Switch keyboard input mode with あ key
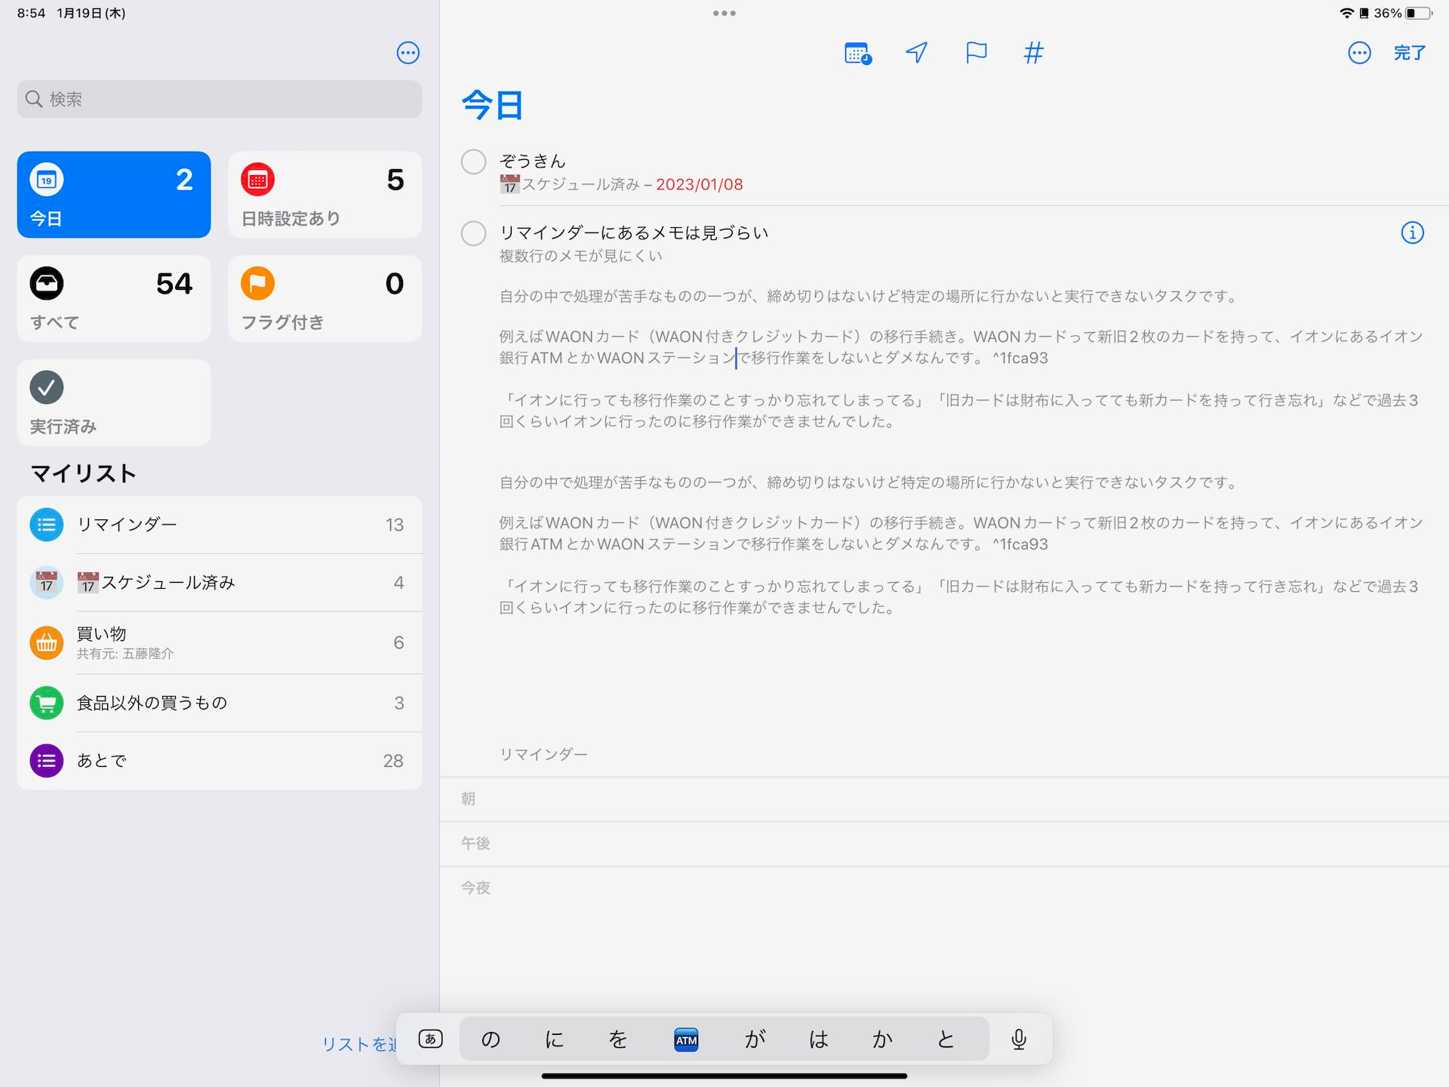This screenshot has height=1087, width=1449. coord(430,1039)
